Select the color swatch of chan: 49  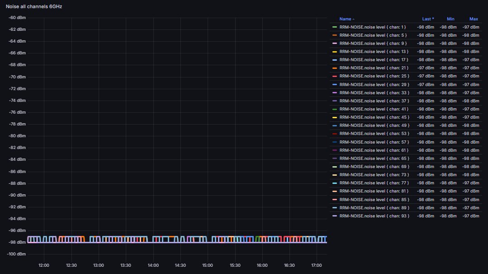335,125
